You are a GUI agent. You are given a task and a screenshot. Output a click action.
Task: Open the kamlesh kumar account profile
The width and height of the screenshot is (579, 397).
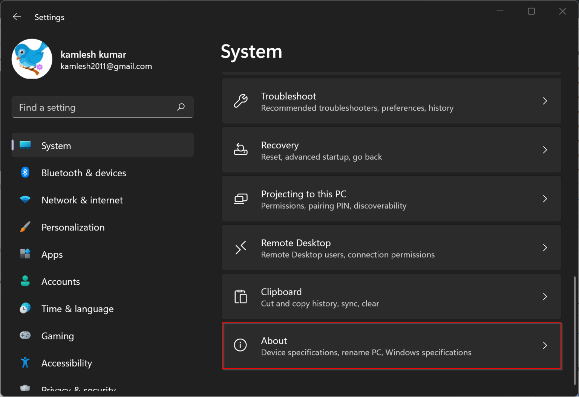pos(93,59)
